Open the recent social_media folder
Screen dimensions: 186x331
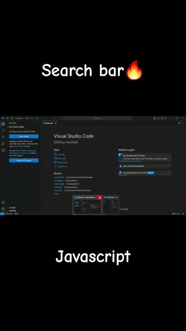pyautogui.click(x=59, y=184)
